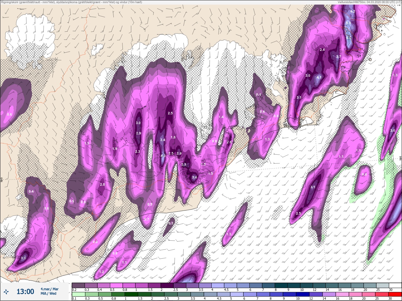This screenshot has height=301, width=402.
Task: Click the 4.5 precipitation value on map
Action: tap(163, 156)
